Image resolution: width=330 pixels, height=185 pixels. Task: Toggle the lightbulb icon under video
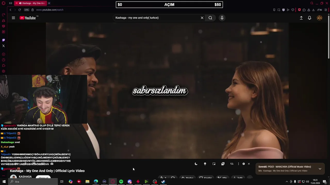(x=205, y=164)
